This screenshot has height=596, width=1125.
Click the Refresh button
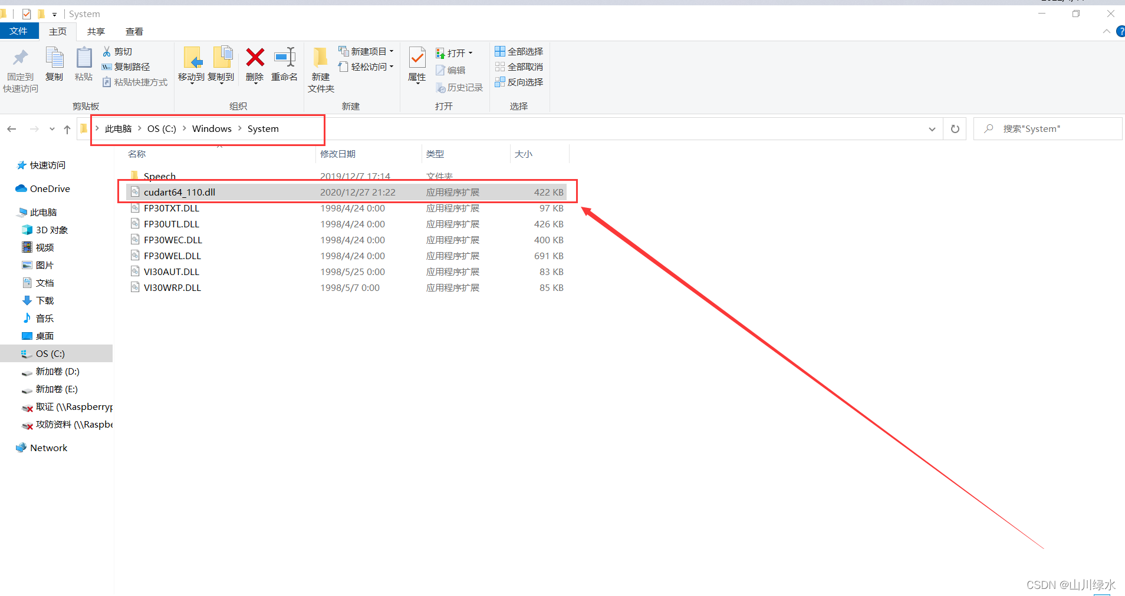(955, 129)
